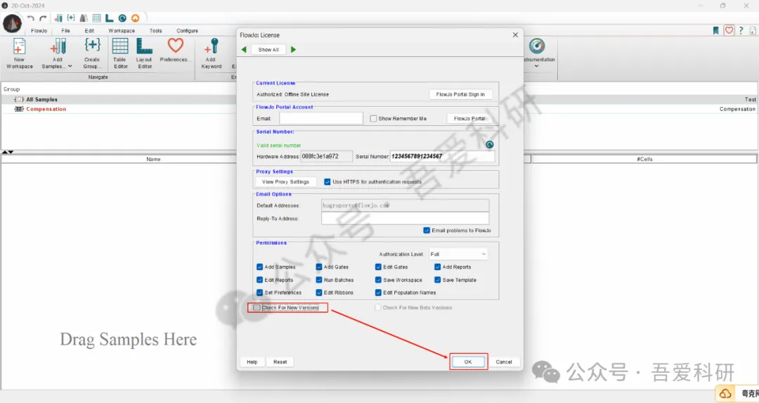Toggle Check For New Versions checkbox
Viewport: 759px width, 403px height.
click(257, 307)
